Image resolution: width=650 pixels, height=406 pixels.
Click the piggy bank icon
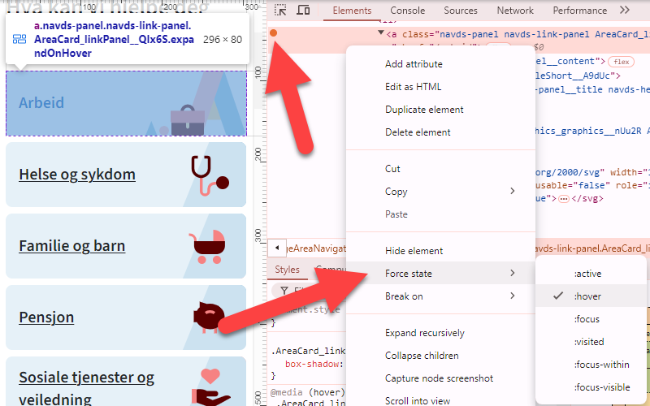(209, 317)
